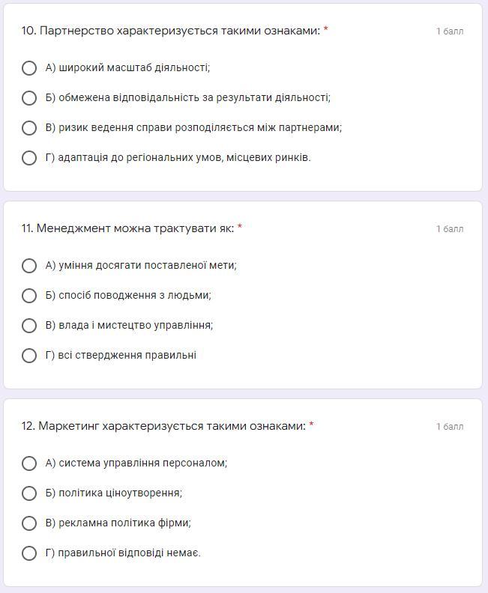Viewport: 488px width, 593px height.
Task: Select answer А) широкий масштаб діяльності
Action: pos(29,68)
